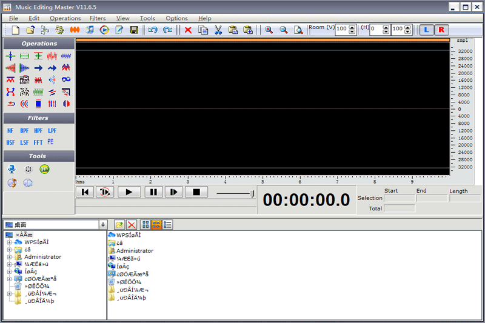Open the Operations menu
Screen dimensions: 485x323
point(65,18)
